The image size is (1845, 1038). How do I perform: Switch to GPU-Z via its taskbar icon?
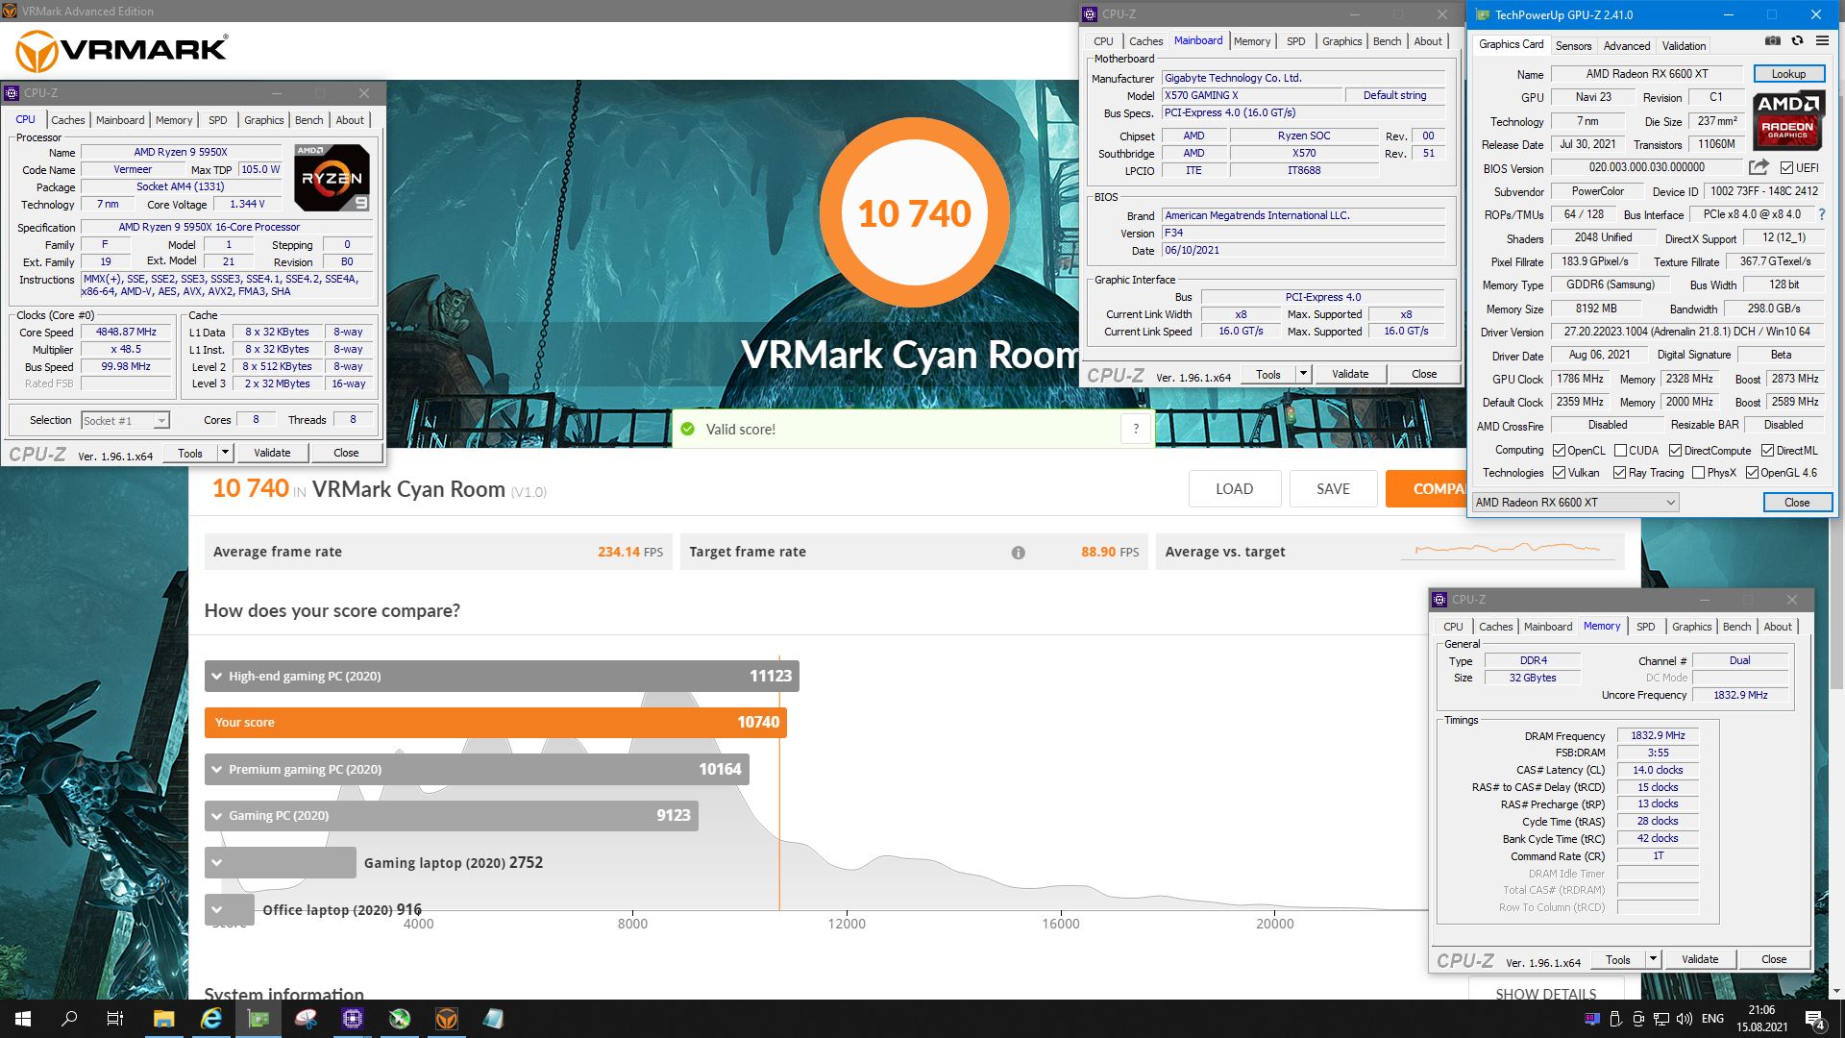(x=258, y=1019)
